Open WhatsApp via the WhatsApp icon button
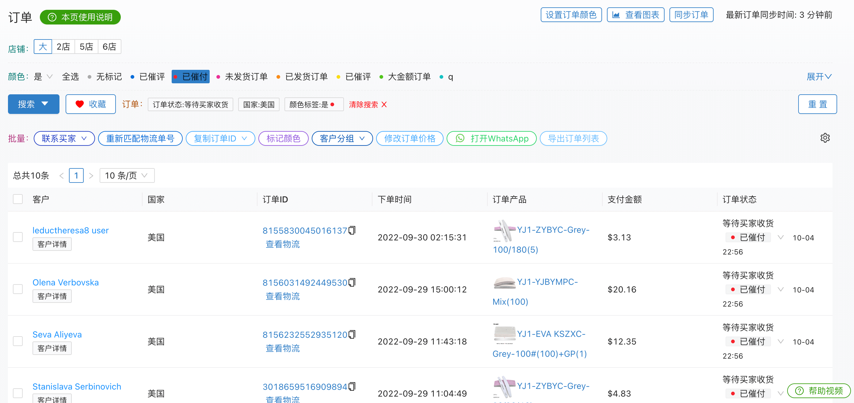The image size is (854, 403). [460, 138]
